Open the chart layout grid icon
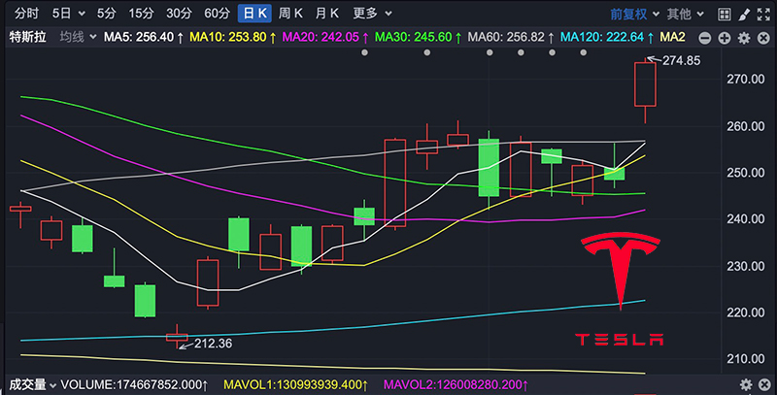The width and height of the screenshot is (777, 395). [x=724, y=15]
